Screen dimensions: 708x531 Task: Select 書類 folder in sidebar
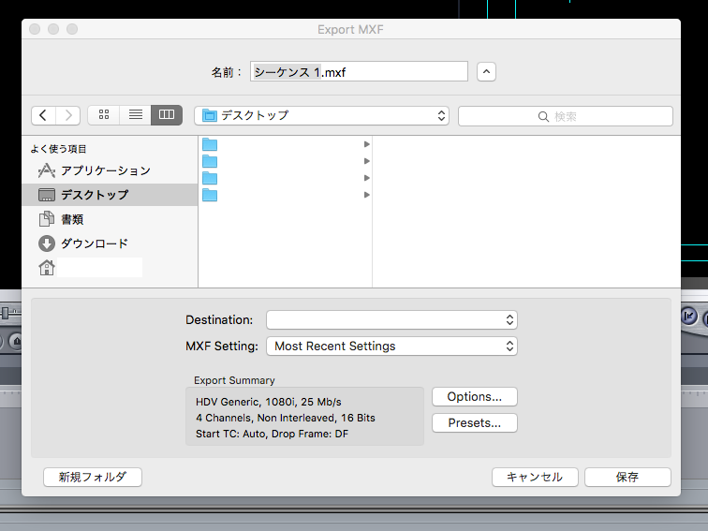72,219
